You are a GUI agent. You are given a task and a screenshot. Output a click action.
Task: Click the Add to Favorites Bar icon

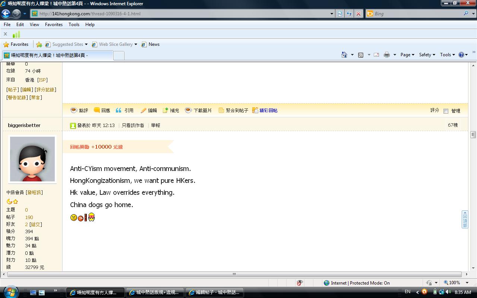point(39,44)
